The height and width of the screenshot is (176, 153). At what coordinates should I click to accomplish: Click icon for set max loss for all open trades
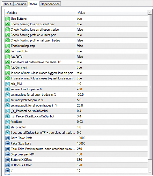[8, 95]
